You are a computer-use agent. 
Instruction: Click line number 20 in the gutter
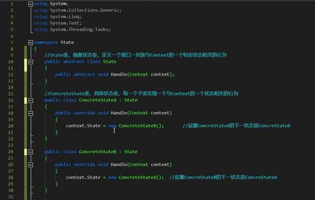point(11,126)
